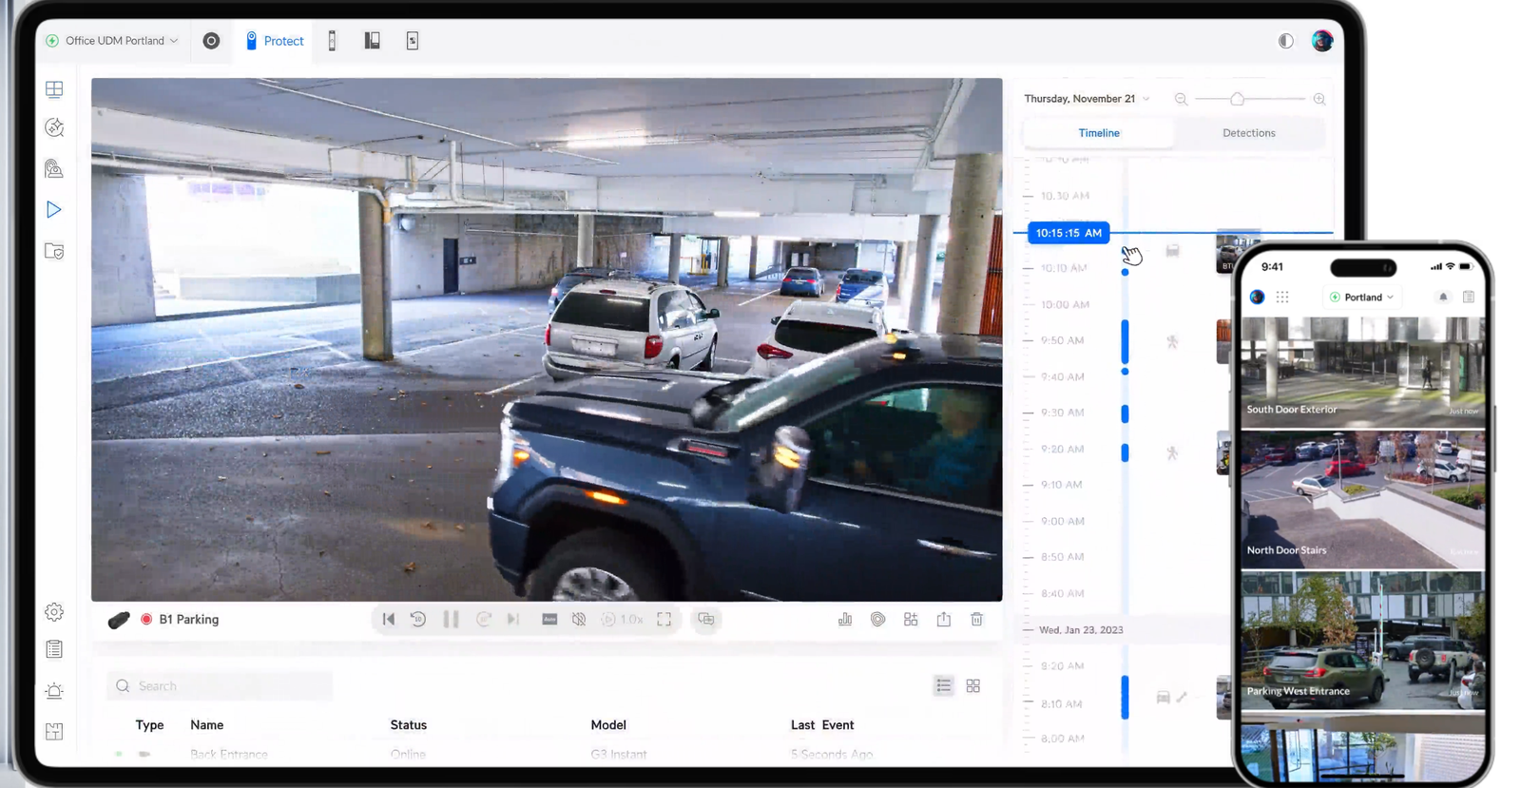1521x788 pixels.
Task: Select the Protect application tab
Action: click(x=274, y=41)
